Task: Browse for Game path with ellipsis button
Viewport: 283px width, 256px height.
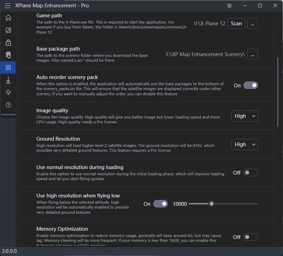Action: pos(252,24)
